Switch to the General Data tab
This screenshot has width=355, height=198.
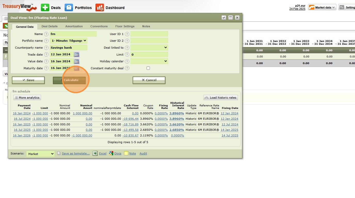25,27
